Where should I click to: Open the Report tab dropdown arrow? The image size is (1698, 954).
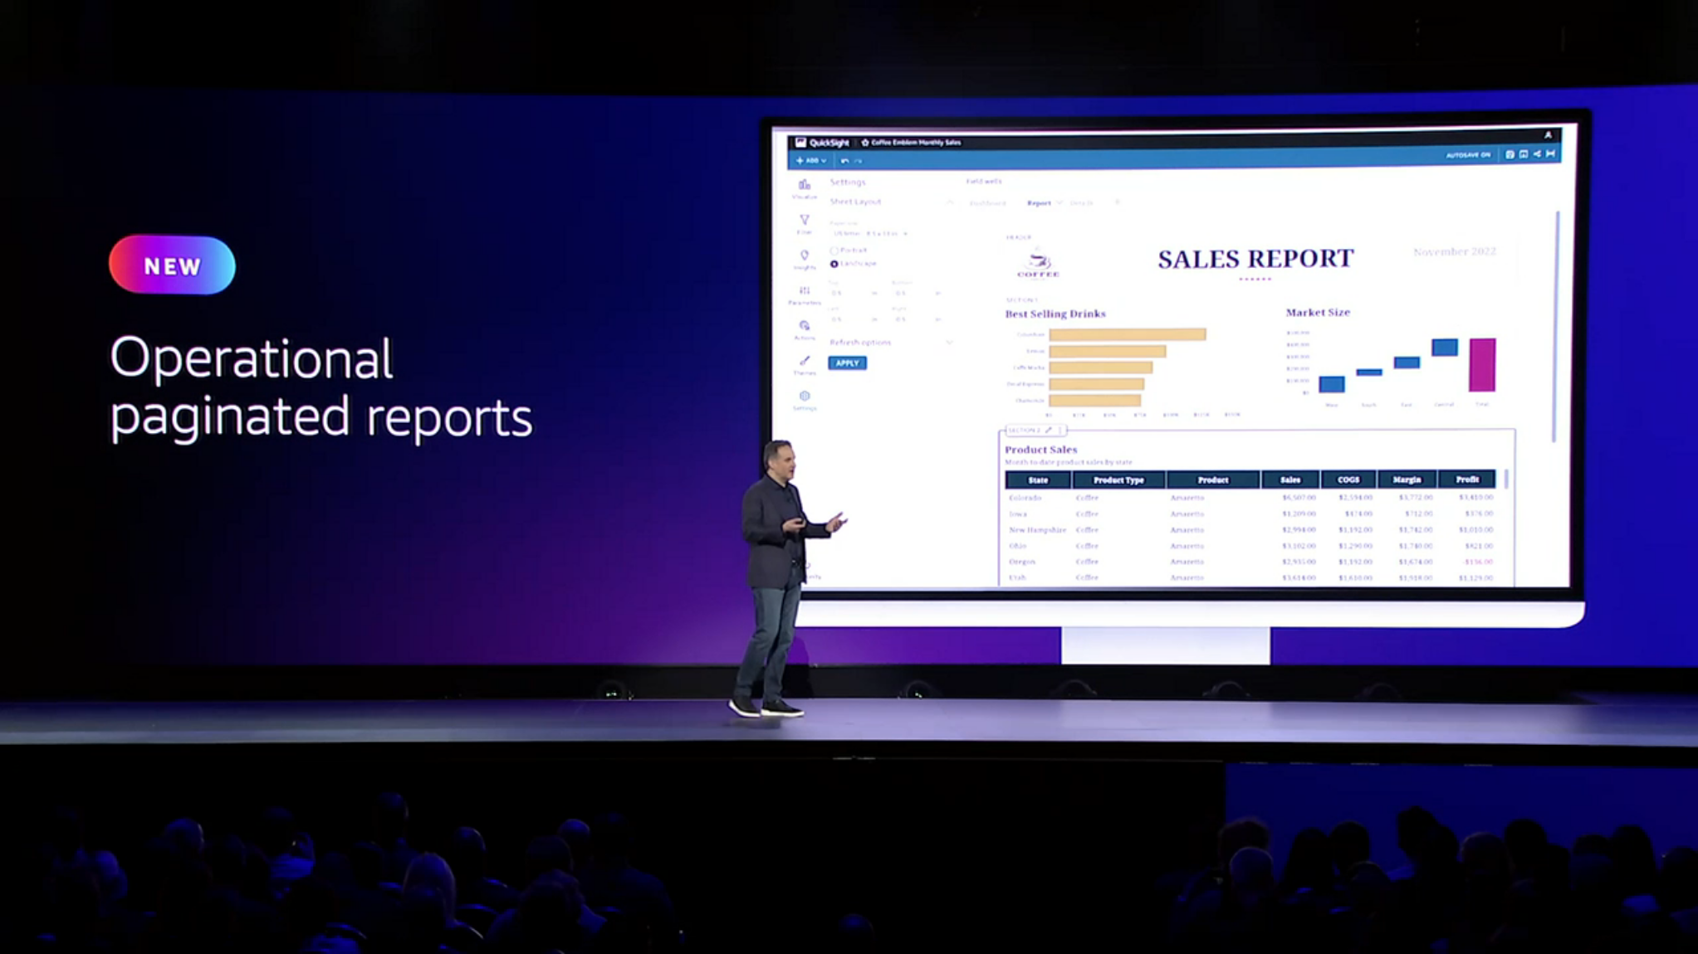tap(1059, 203)
